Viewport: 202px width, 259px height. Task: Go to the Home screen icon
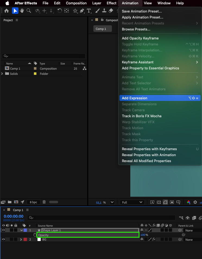7,11
